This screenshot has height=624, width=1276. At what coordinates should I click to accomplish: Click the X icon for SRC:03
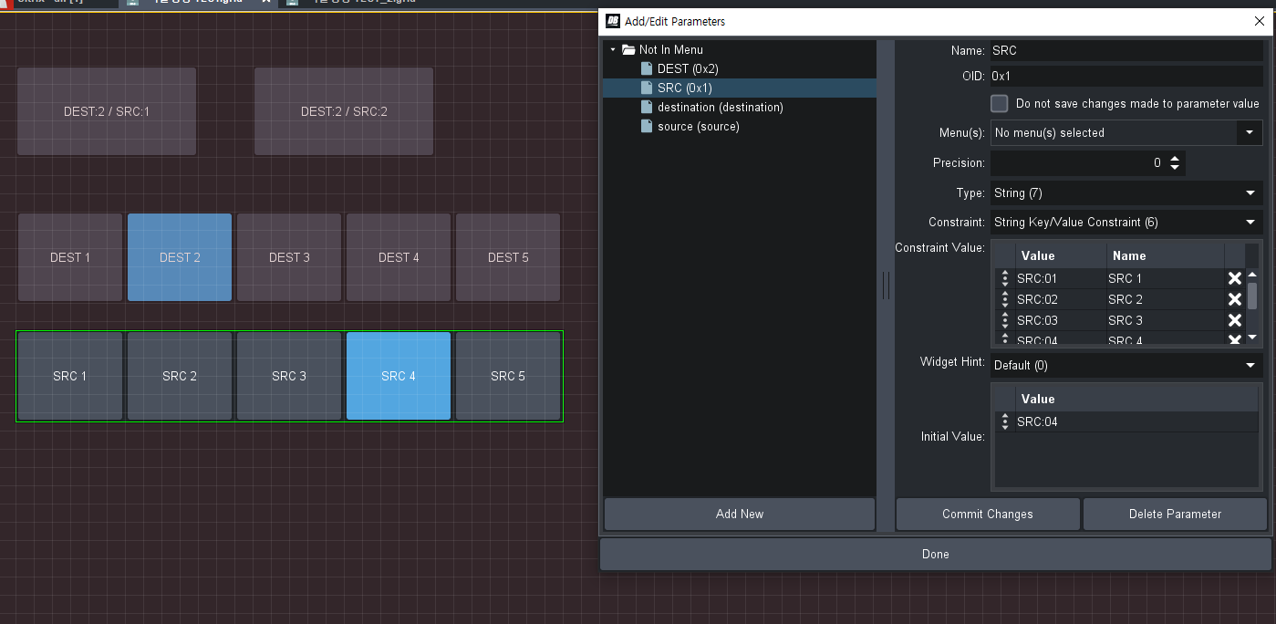click(1234, 320)
